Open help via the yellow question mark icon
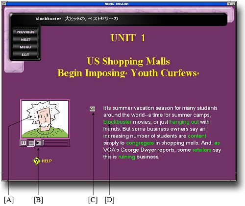Screen dimensions: 245x206 coord(37,161)
